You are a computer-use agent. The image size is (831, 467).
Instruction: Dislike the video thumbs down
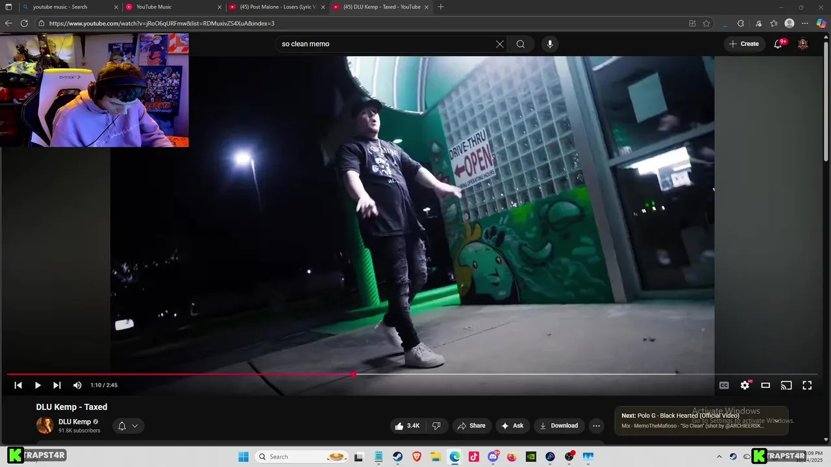tap(436, 426)
